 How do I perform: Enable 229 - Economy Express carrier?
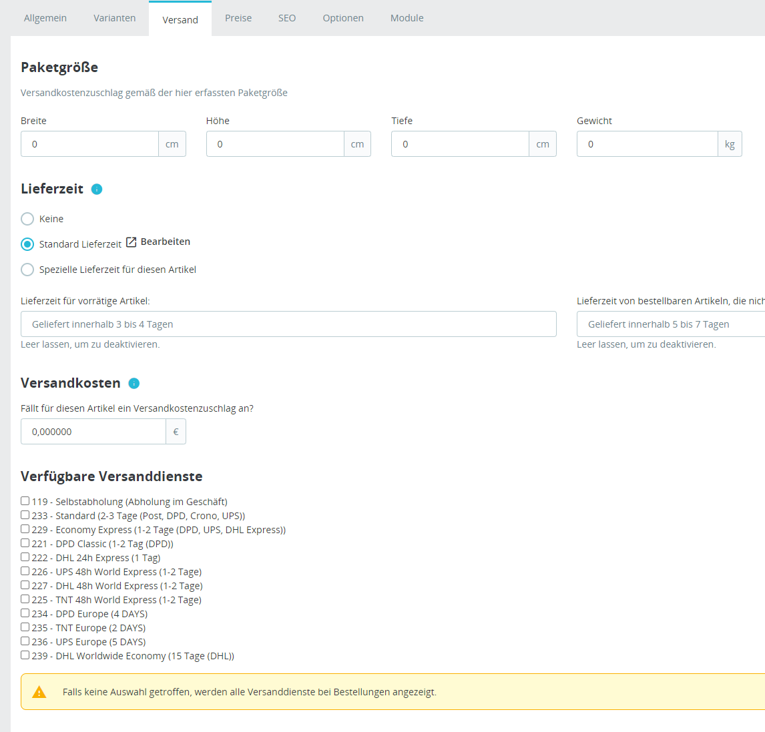coord(25,528)
